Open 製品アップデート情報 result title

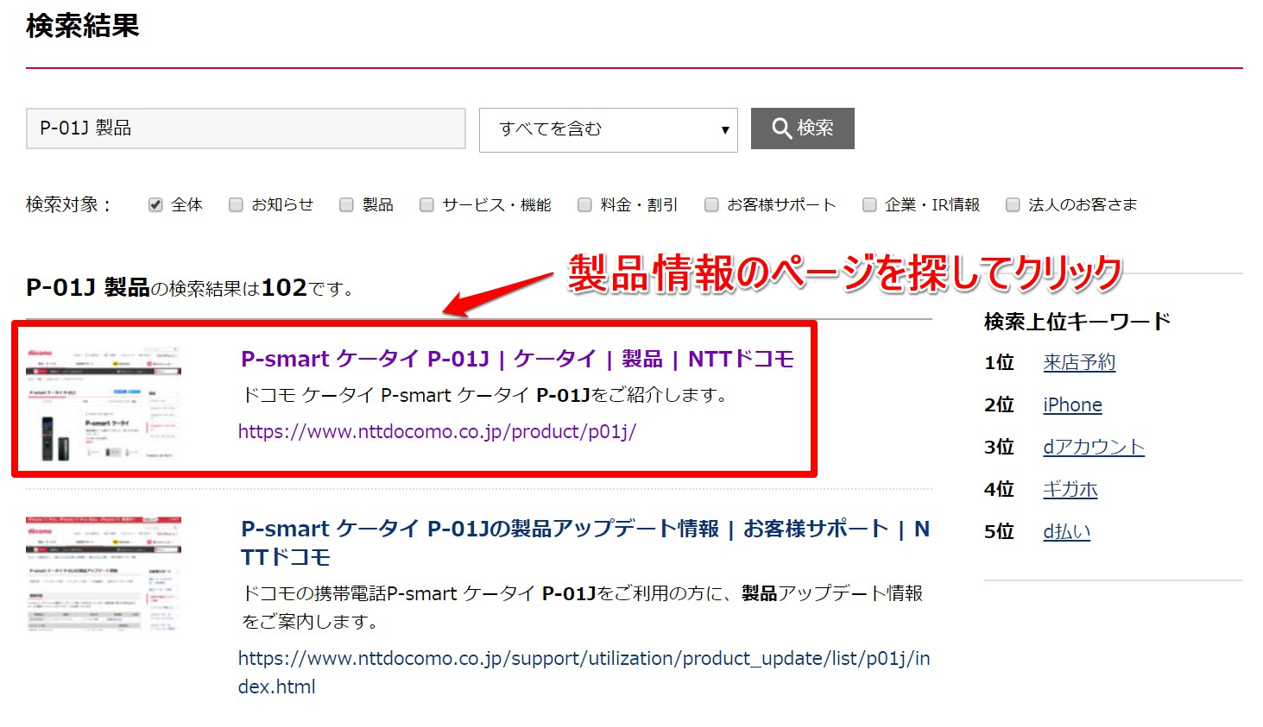585,542
